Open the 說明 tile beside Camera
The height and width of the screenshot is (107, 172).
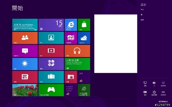(84, 77)
